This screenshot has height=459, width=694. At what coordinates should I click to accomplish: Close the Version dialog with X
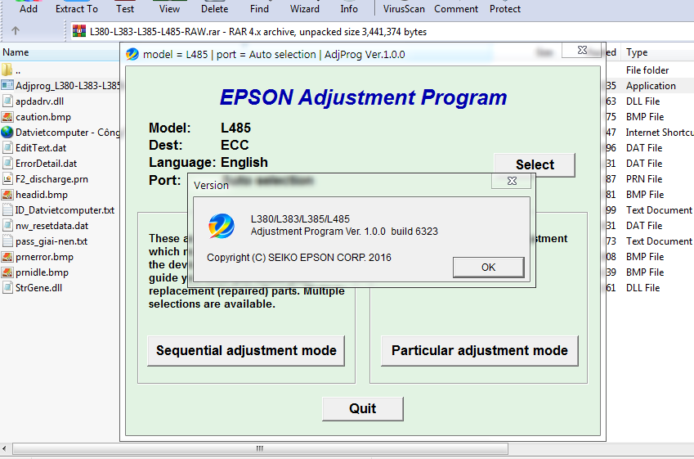pos(512,181)
